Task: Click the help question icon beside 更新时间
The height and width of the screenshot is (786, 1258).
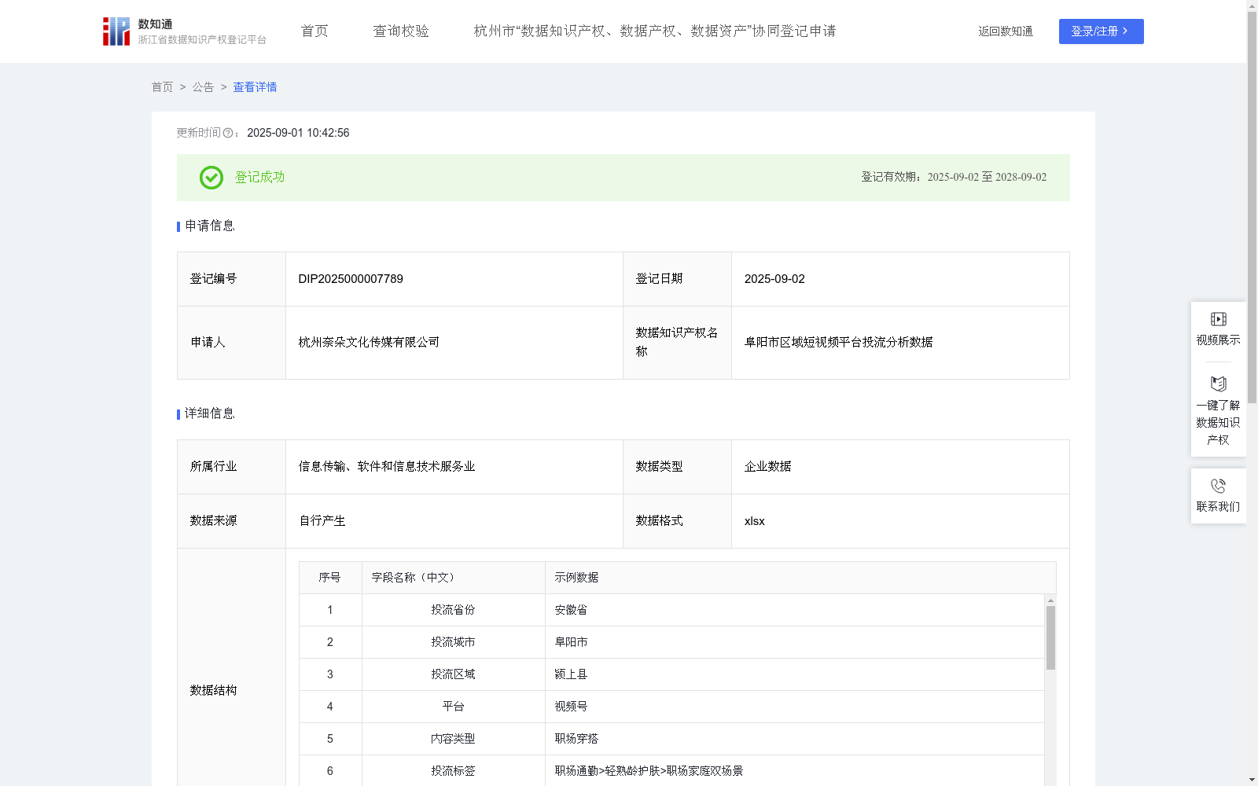Action: point(228,134)
